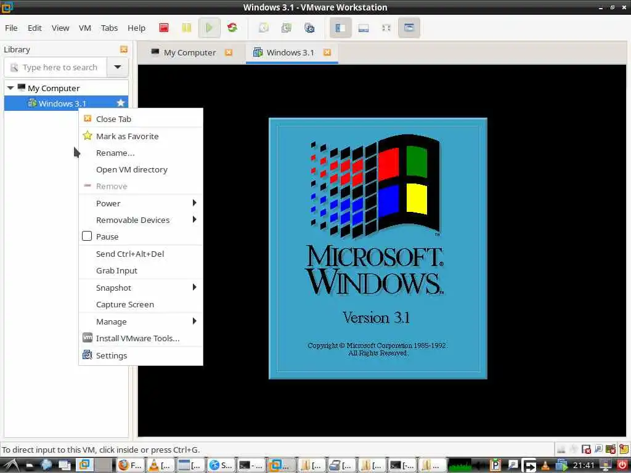Open Settings from context menu
The image size is (631, 473).
point(140,355)
